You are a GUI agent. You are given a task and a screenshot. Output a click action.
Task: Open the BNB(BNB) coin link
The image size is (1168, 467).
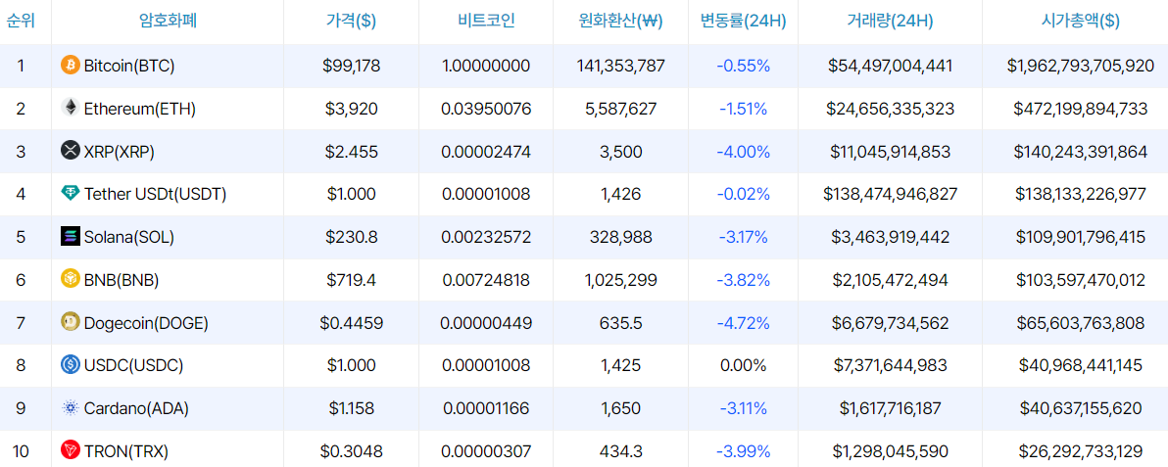[122, 280]
